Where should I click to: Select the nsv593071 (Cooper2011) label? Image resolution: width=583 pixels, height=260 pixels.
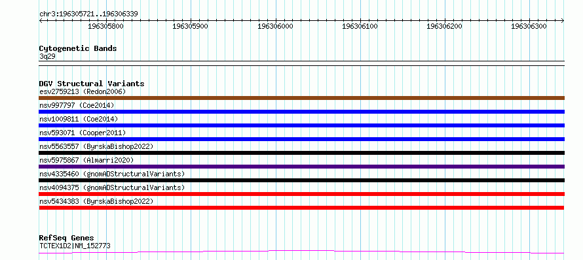(83, 133)
